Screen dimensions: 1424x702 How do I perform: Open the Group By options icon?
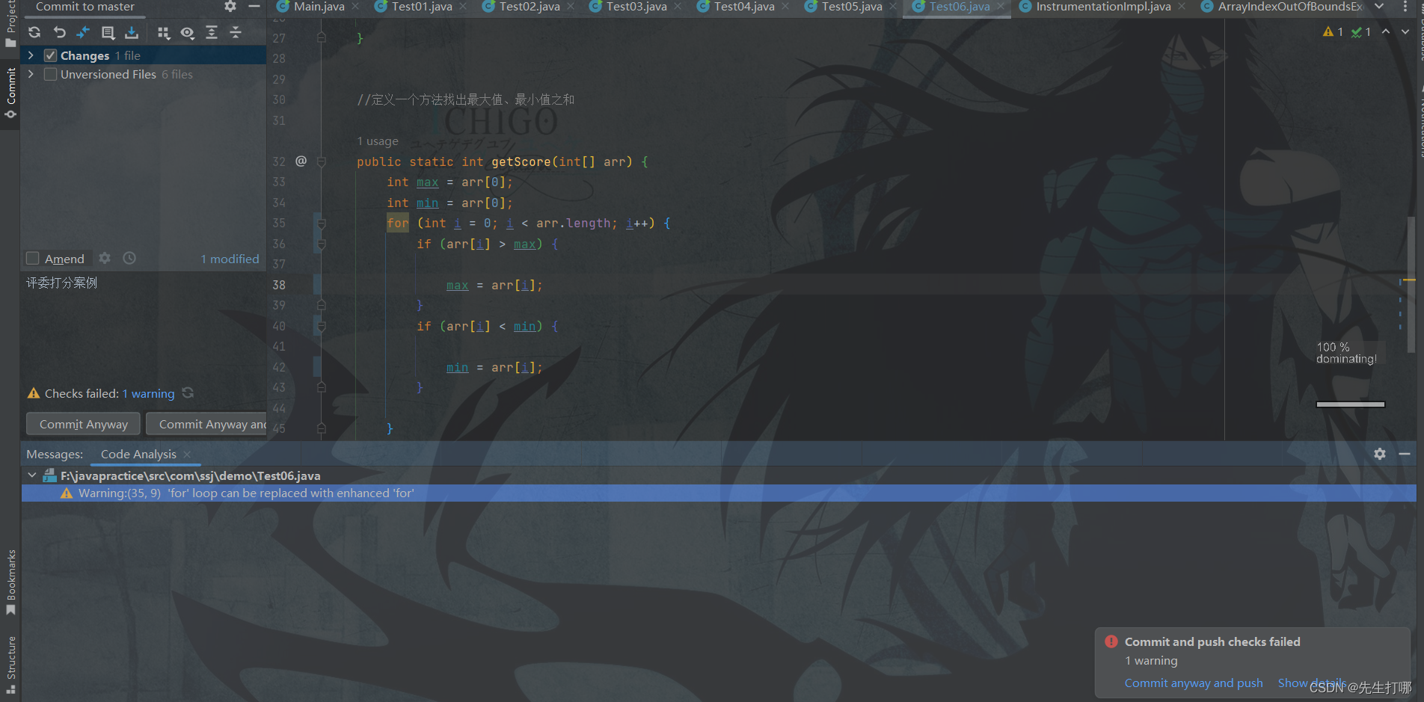(x=163, y=33)
